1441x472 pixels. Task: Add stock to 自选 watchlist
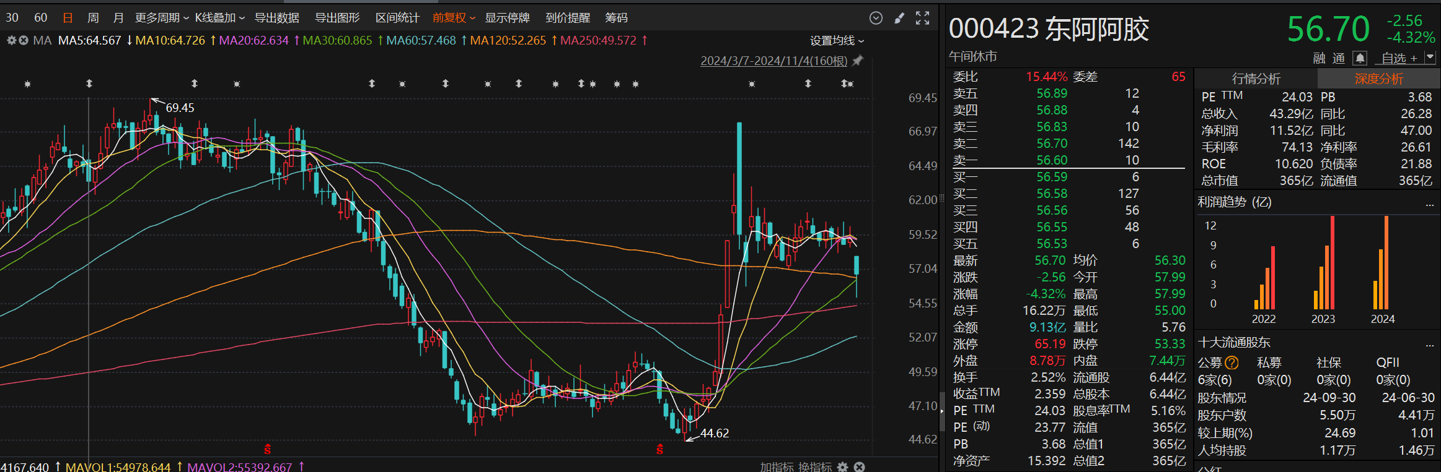coord(1399,58)
